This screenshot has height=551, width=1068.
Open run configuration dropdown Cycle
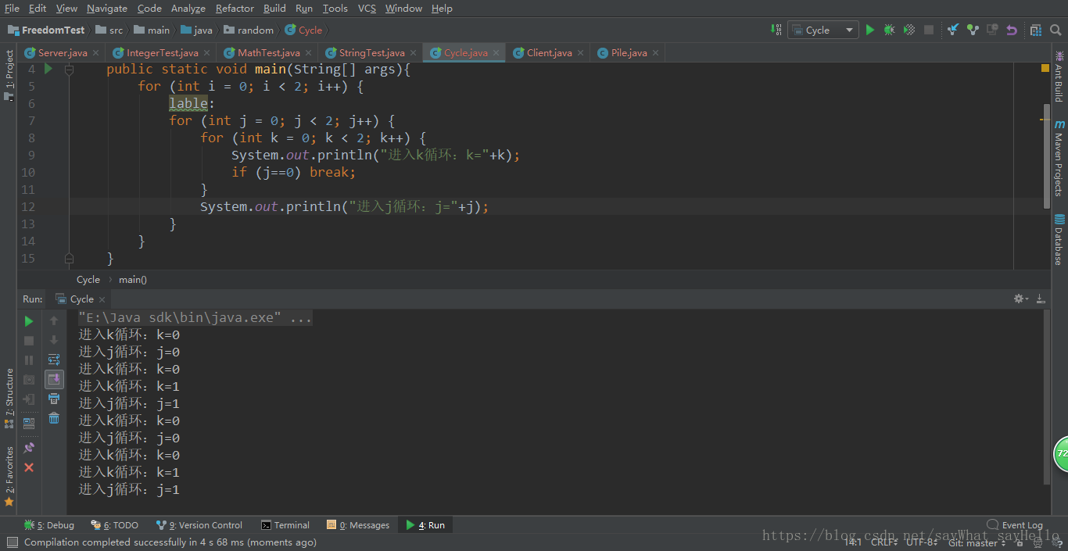point(822,30)
